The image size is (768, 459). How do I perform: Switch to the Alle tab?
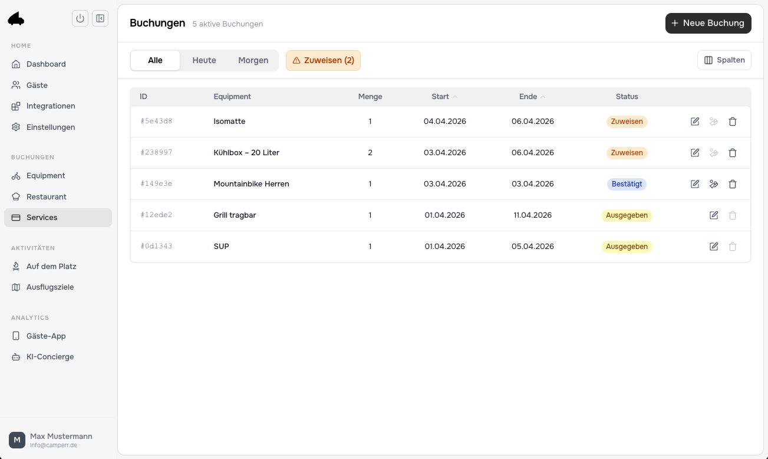pyautogui.click(x=156, y=60)
